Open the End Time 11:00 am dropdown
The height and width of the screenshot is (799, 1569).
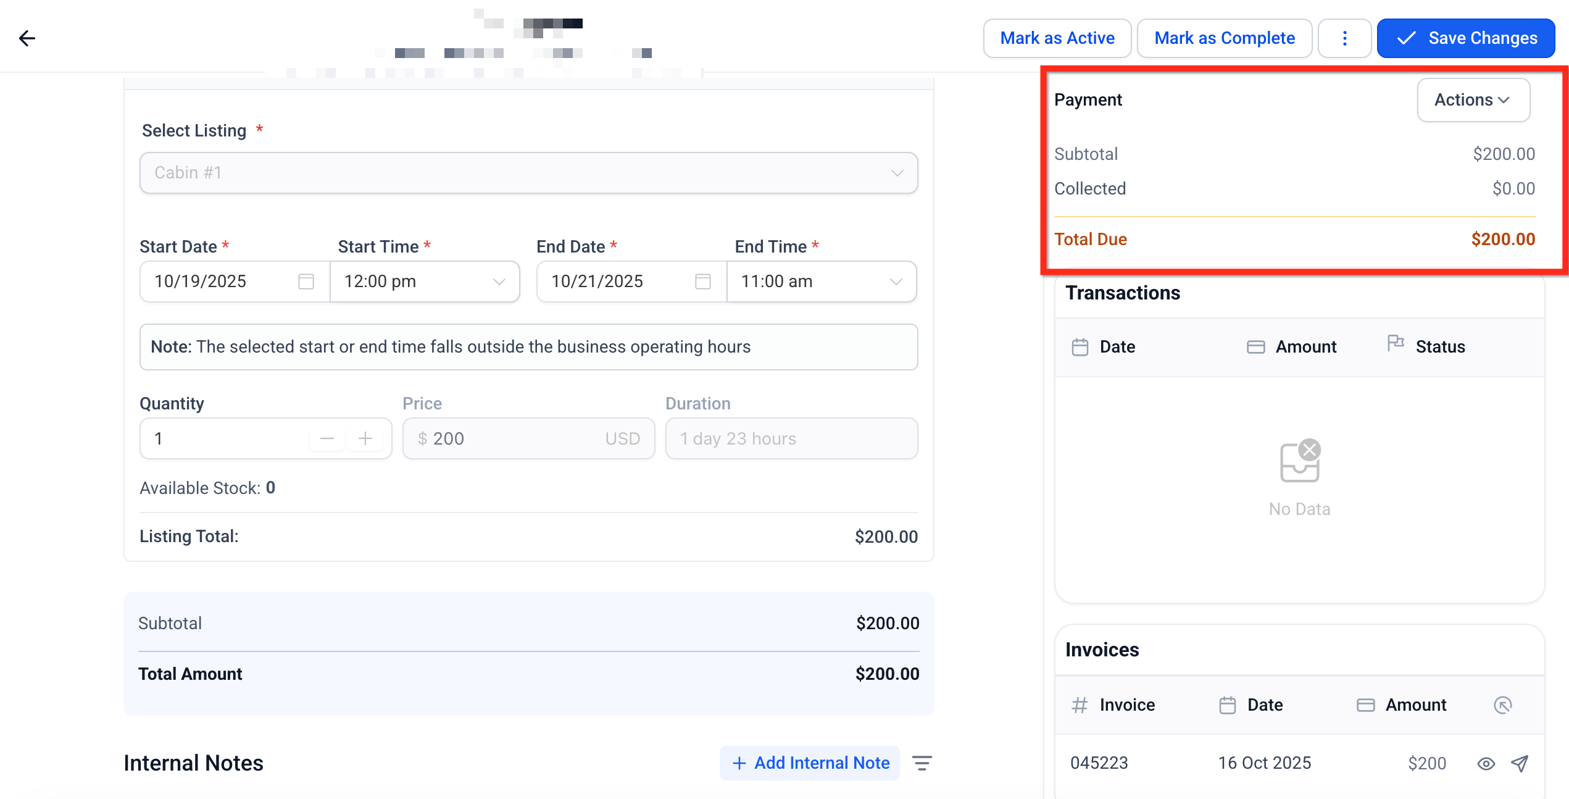tap(821, 282)
